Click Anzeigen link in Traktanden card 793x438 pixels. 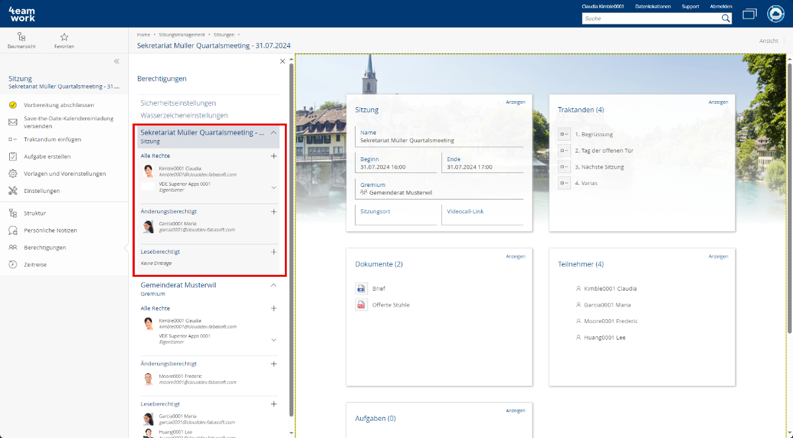(718, 102)
